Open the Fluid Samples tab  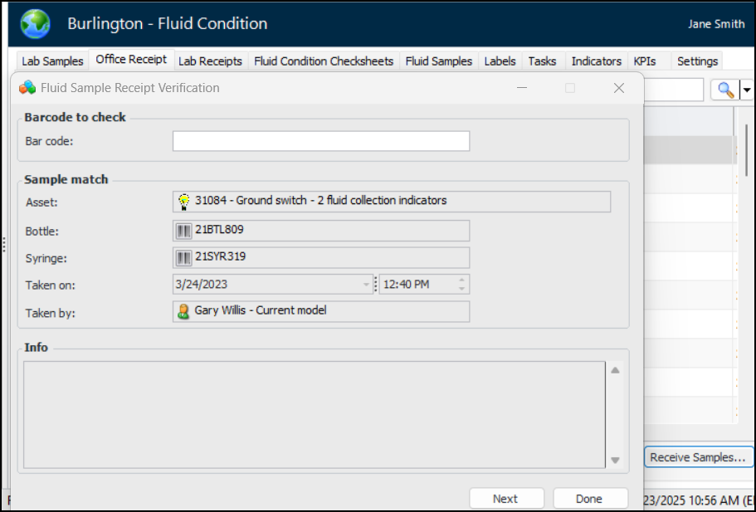point(439,61)
